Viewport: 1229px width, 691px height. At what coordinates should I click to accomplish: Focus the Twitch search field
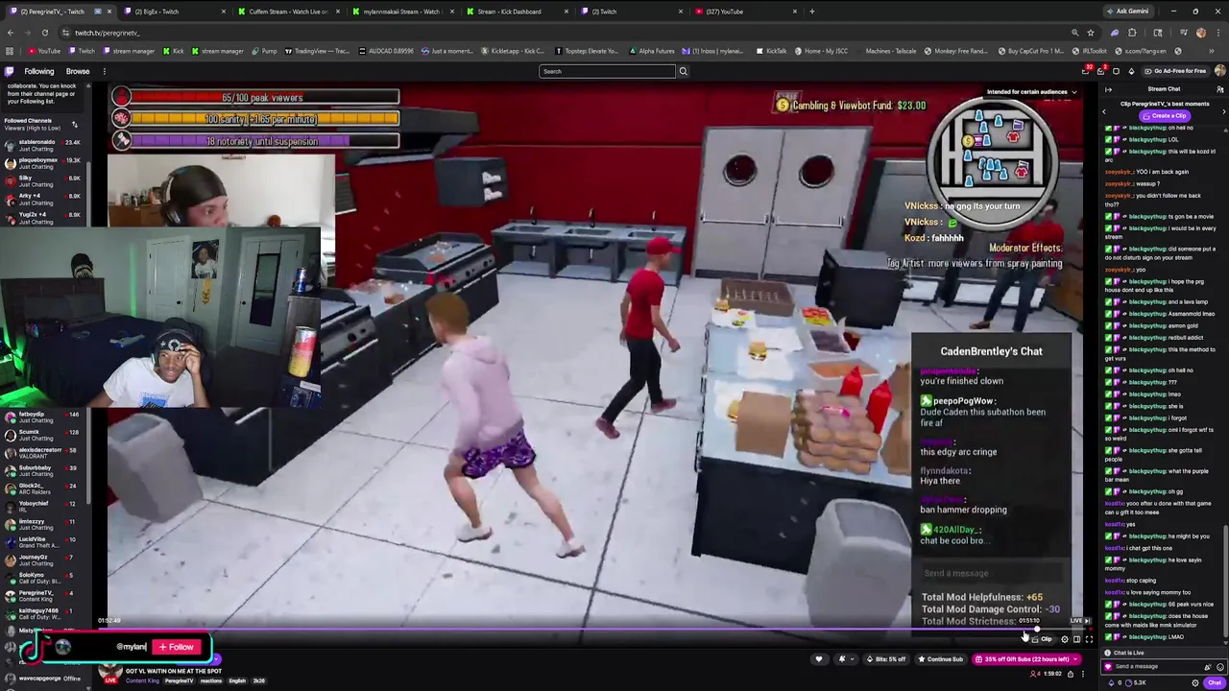[x=608, y=71]
